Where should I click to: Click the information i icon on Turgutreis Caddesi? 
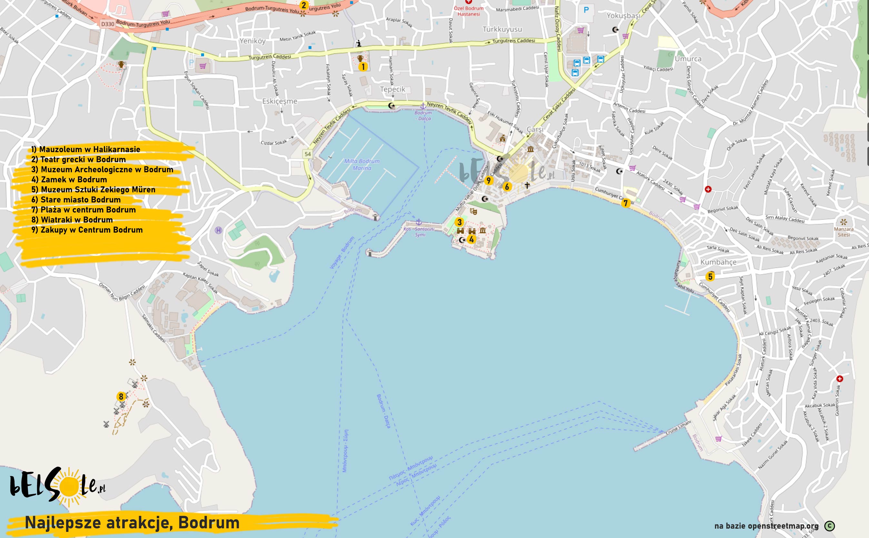359,44
